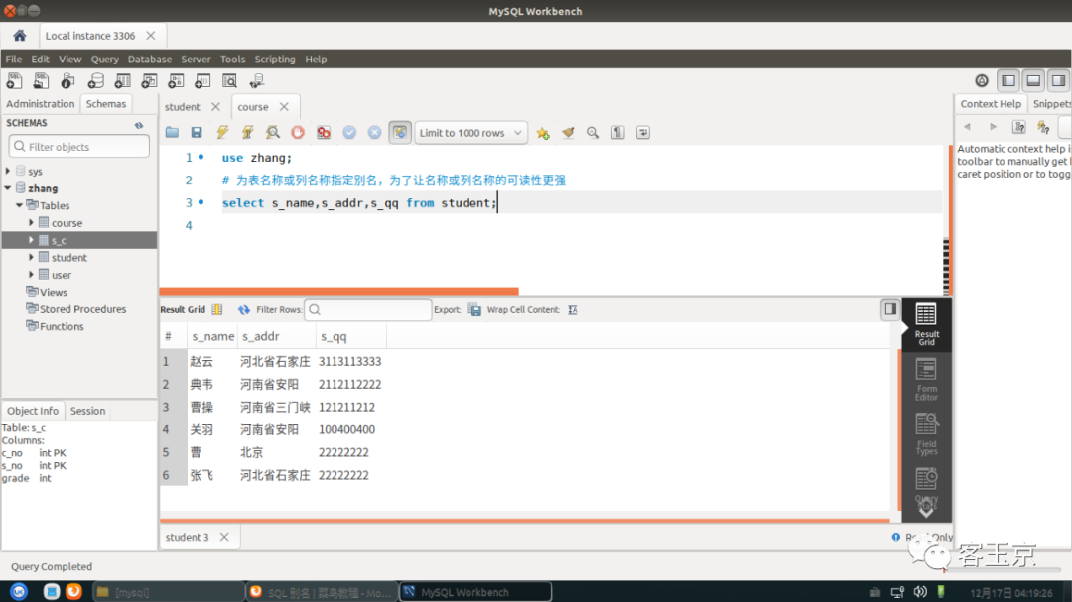Image resolution: width=1072 pixels, height=602 pixels.
Task: Switch to the Session tab
Action: tap(87, 411)
